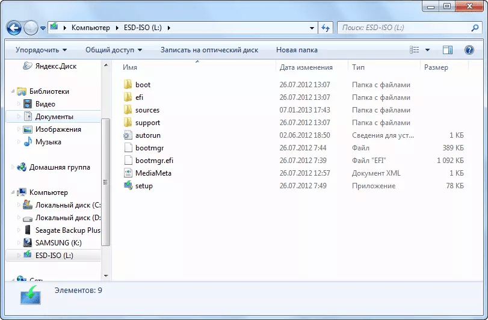Click the change view icon in toolbar
488x320 pixels.
click(413, 50)
